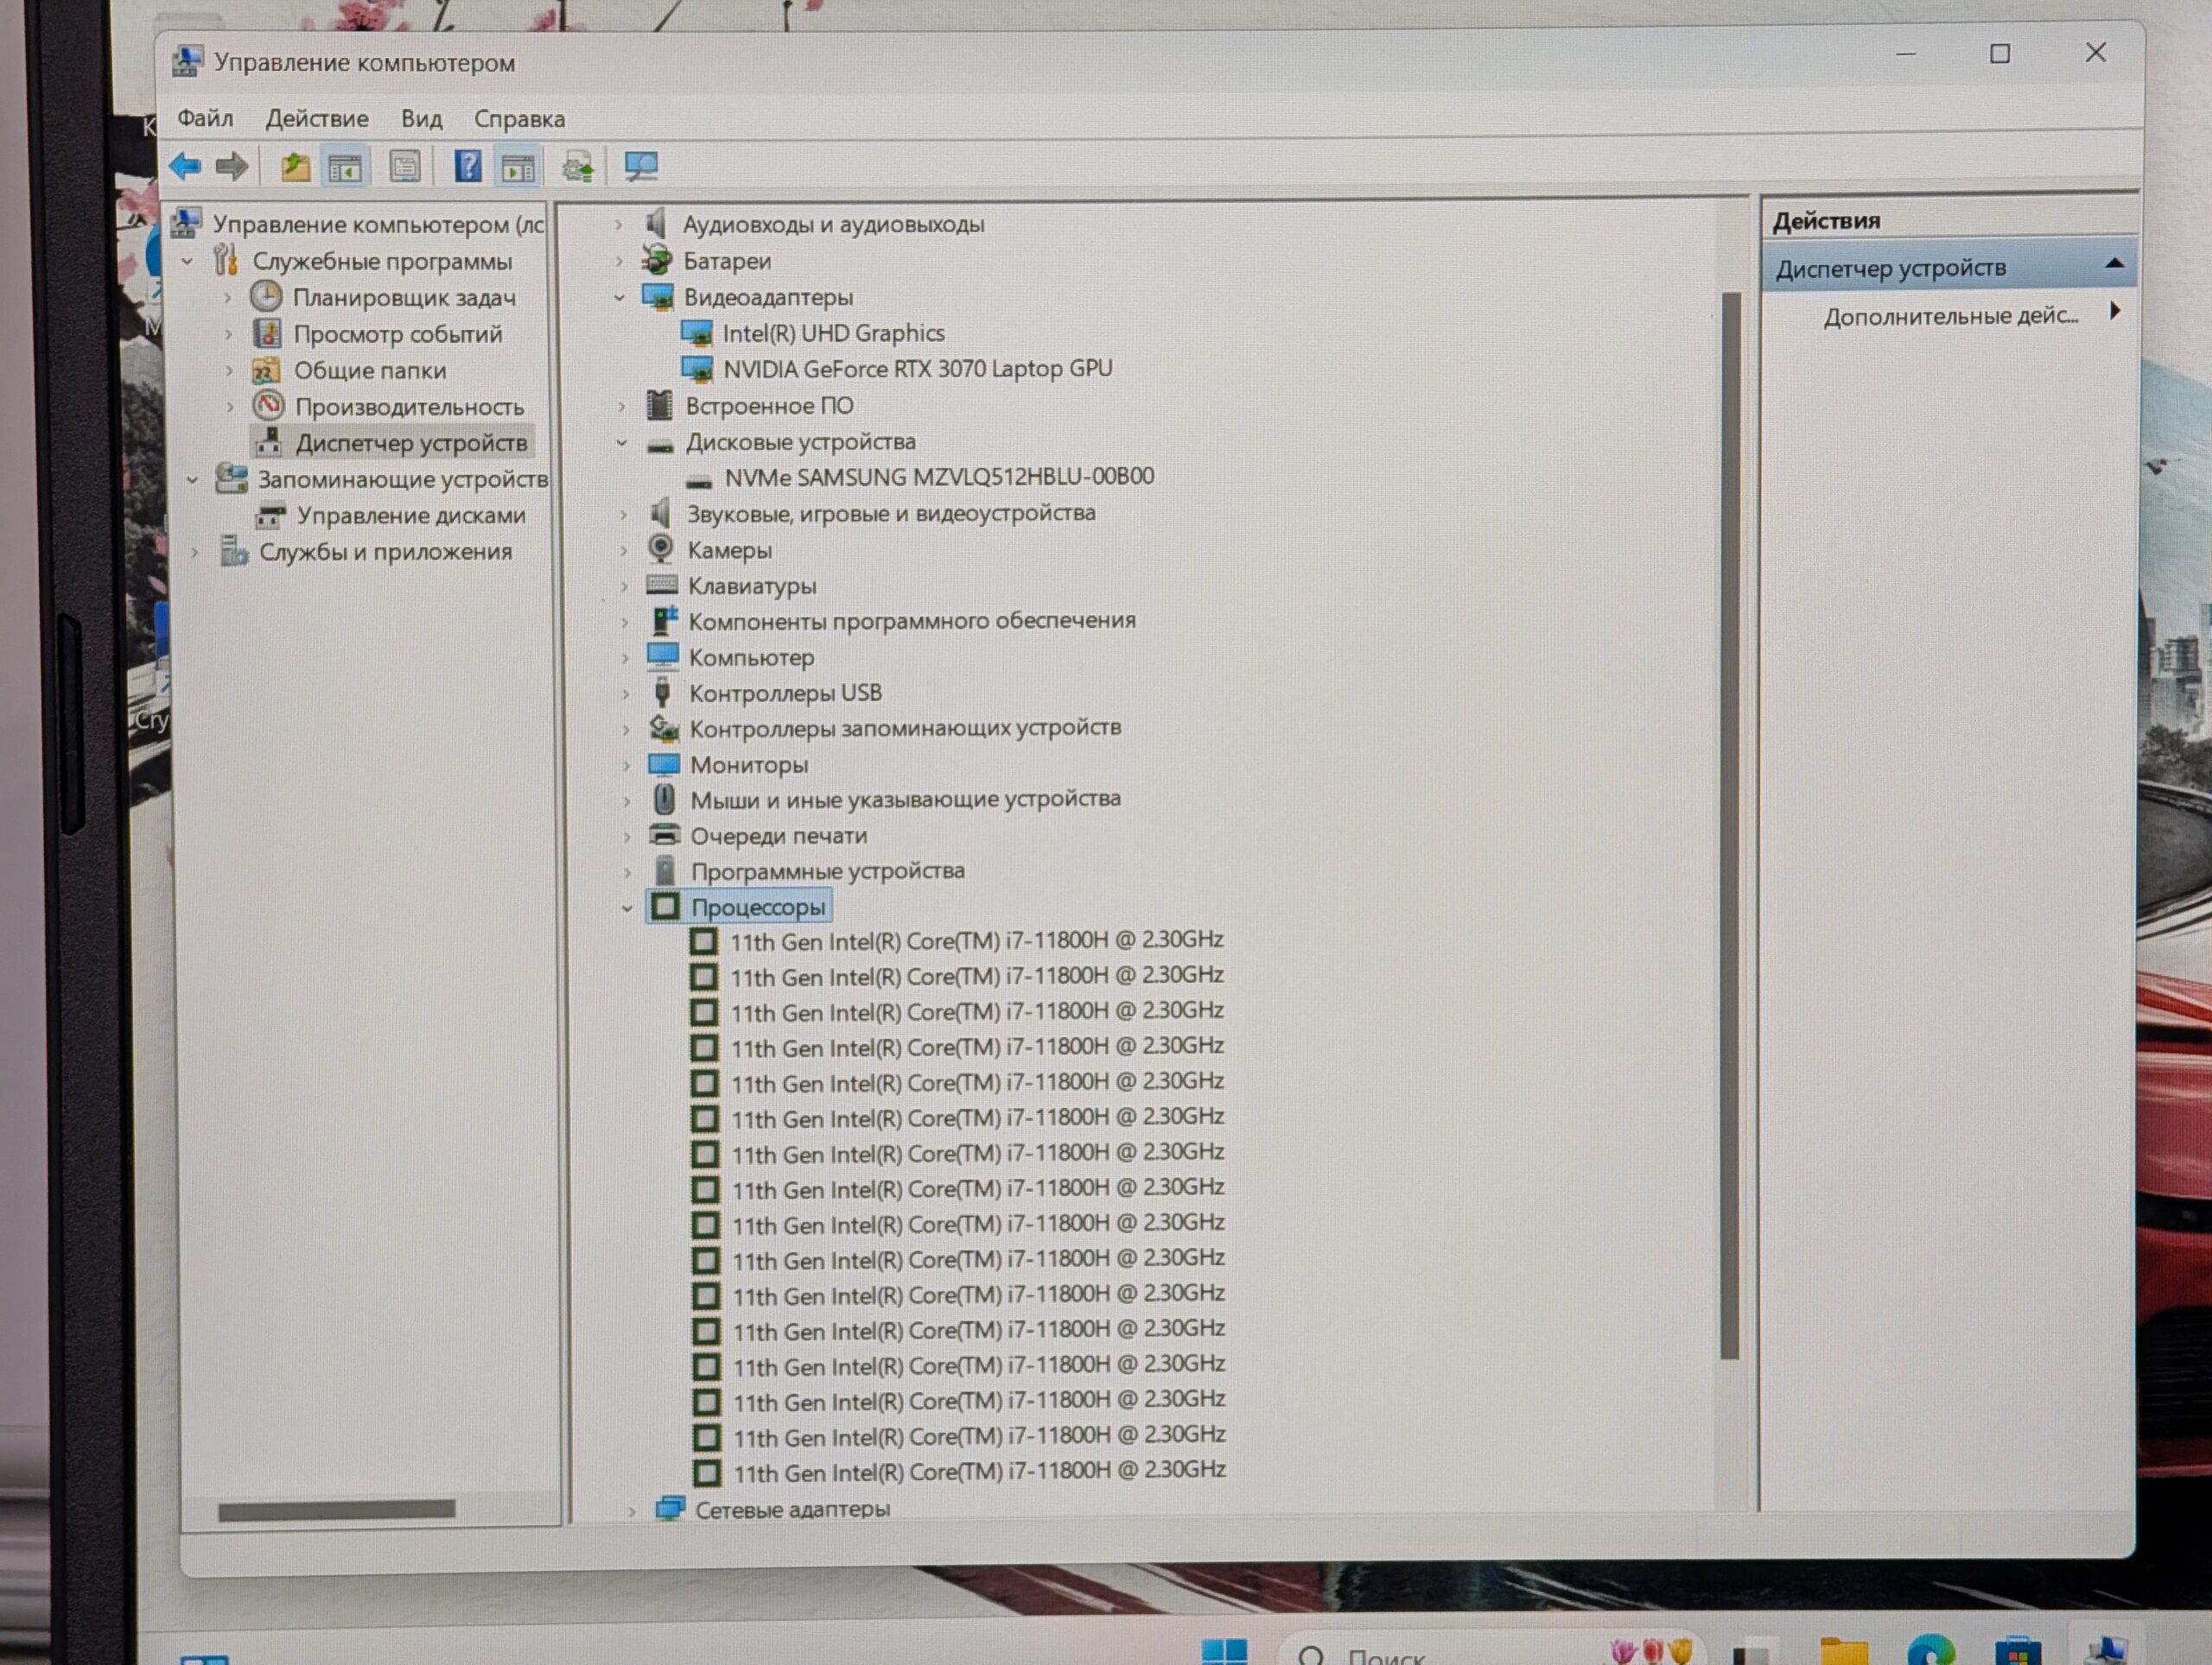This screenshot has width=2212, height=1665.
Task: Collapse the Процессоры tree node
Action: click(627, 908)
